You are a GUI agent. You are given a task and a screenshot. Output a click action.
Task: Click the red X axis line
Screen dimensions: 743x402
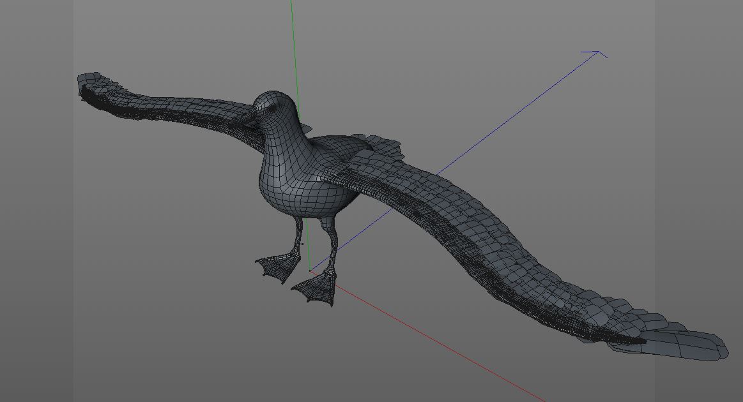pyautogui.click(x=427, y=335)
